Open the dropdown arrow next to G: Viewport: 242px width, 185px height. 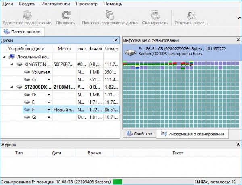tap(49, 117)
